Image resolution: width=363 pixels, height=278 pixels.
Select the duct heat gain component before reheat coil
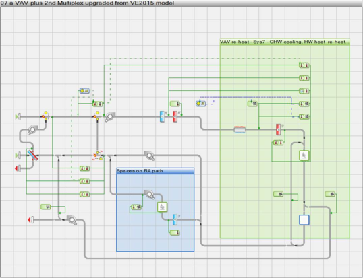(240, 129)
